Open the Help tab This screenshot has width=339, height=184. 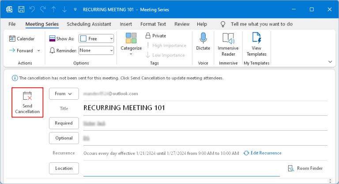202,24
